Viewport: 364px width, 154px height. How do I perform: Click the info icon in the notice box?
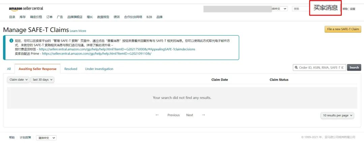pyautogui.click(x=11, y=41)
